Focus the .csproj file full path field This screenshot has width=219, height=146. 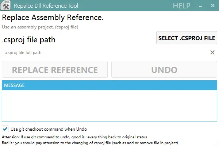(x=106, y=53)
